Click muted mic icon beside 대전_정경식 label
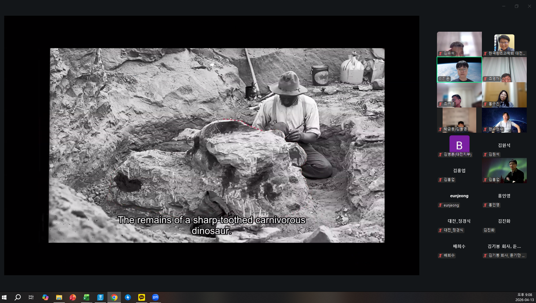536x303 pixels. tap(441, 230)
